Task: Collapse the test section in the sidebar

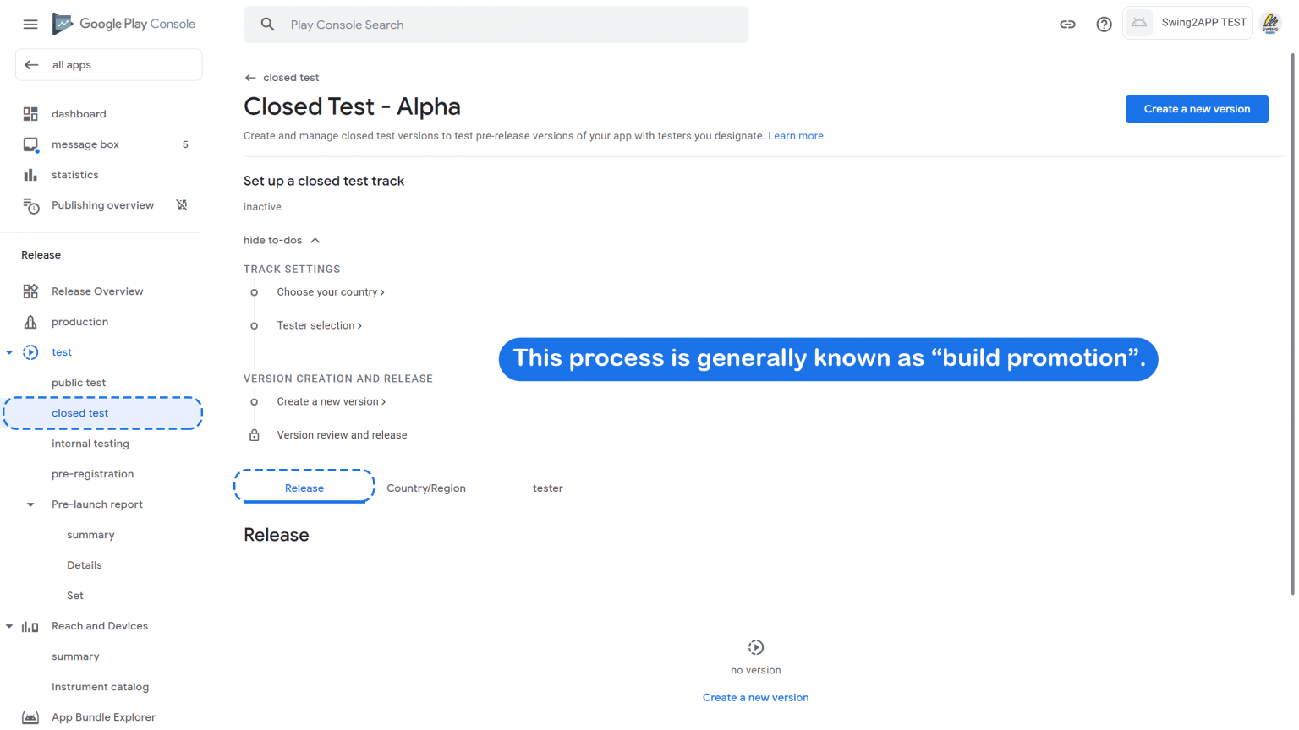Action: [x=8, y=351]
